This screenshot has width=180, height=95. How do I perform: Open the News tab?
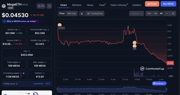[x=90, y=5]
